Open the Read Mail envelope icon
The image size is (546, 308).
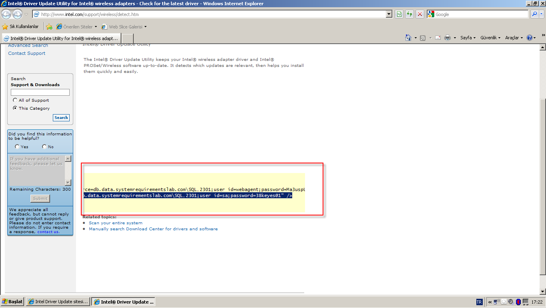pyautogui.click(x=438, y=38)
